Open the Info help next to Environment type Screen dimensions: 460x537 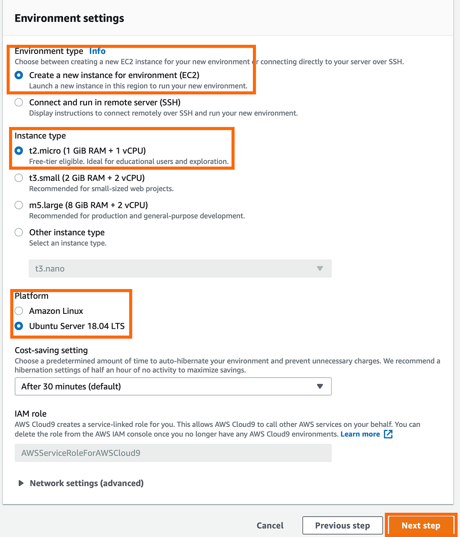pyautogui.click(x=97, y=51)
